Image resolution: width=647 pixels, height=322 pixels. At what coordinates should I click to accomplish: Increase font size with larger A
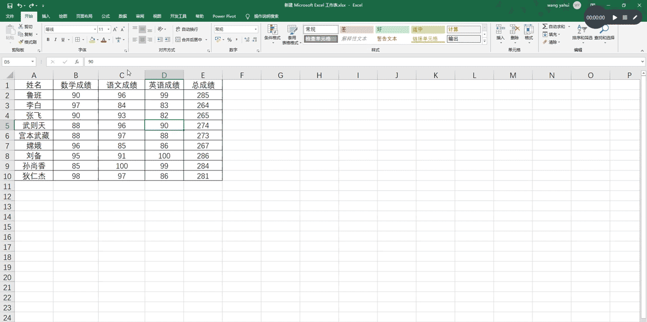point(115,29)
